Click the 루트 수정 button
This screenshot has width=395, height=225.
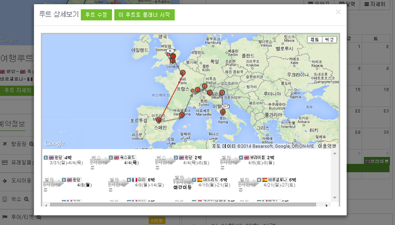96,14
